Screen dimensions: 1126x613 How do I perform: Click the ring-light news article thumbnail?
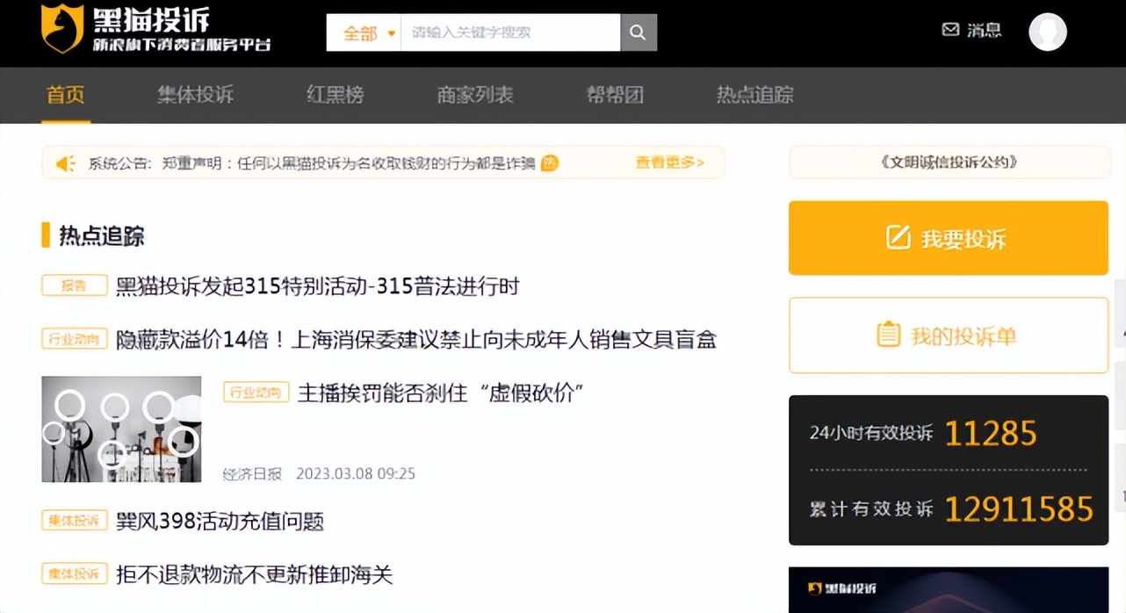pyautogui.click(x=120, y=429)
